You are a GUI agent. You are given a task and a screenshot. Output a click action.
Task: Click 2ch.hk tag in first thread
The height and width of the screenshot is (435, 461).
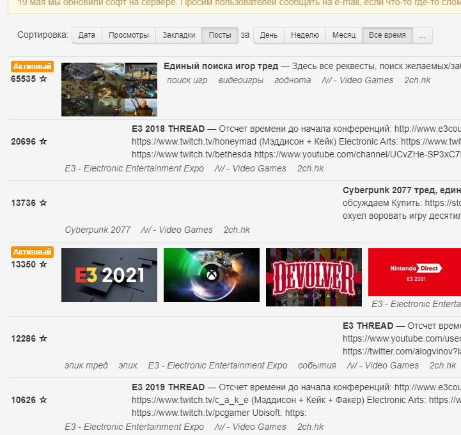pos(417,81)
